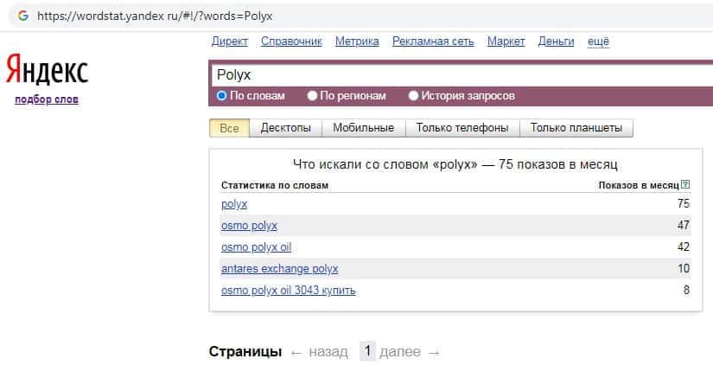Select the По регионам radio option

[x=313, y=96]
